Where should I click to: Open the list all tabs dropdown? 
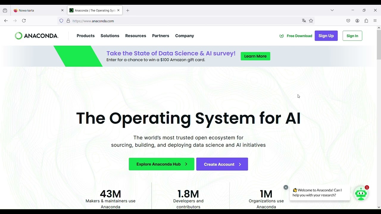pos(332,10)
